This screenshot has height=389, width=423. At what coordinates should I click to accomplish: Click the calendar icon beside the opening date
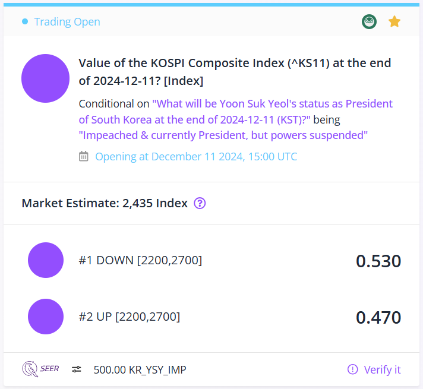click(83, 156)
